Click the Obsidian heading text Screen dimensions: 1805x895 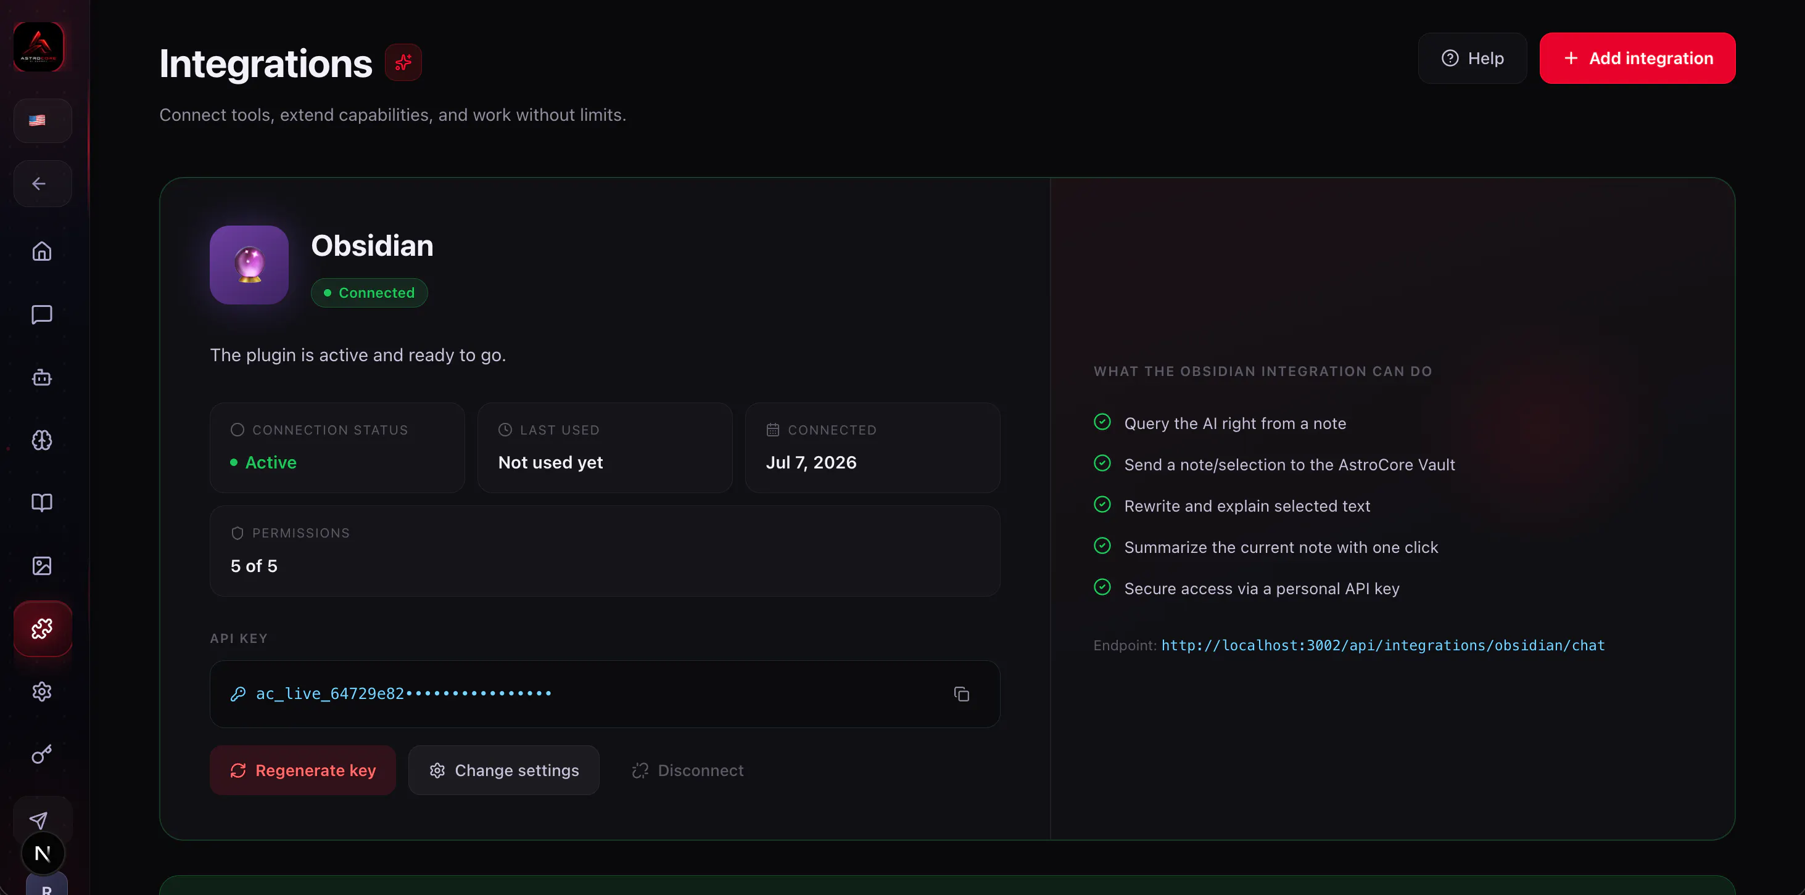point(371,246)
